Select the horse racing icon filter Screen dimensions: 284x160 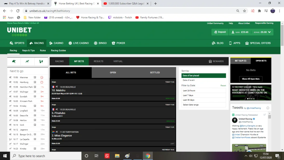tap(14, 61)
